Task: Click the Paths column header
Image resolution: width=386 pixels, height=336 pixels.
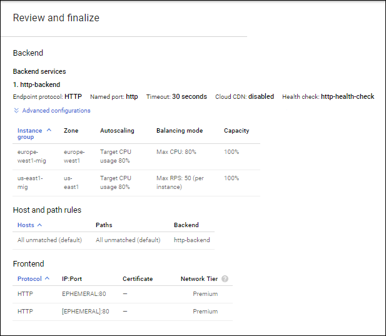Action: click(x=104, y=225)
